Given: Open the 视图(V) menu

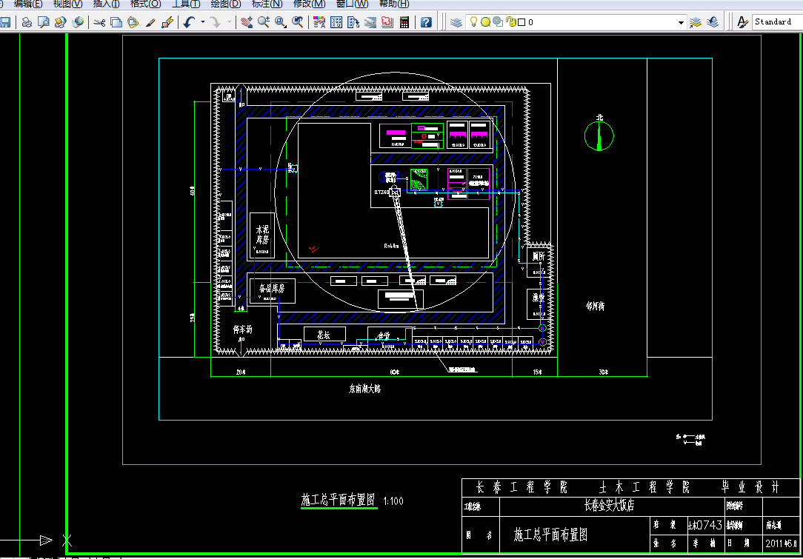Looking at the screenshot, I should (67, 4).
